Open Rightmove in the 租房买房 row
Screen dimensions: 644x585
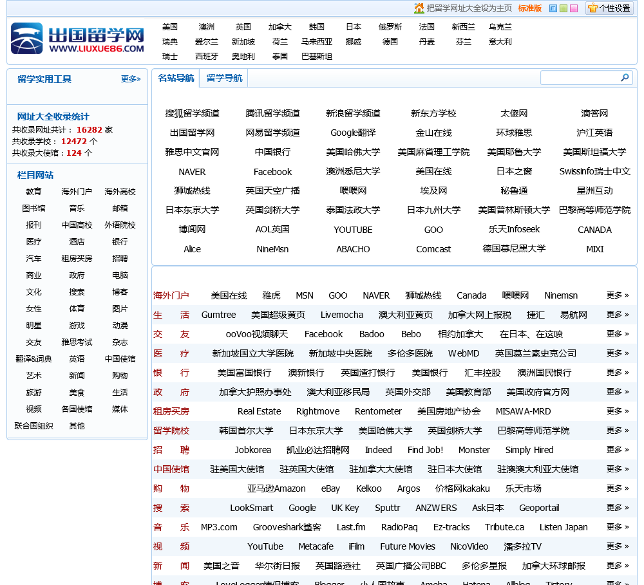point(318,411)
